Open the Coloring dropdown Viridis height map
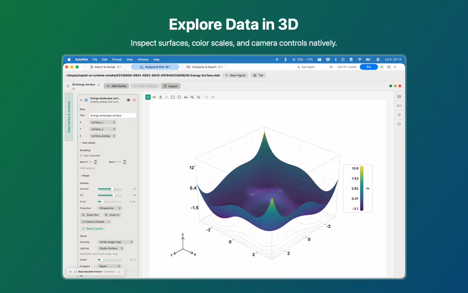Image resolution: width=468 pixels, height=293 pixels. (116, 242)
